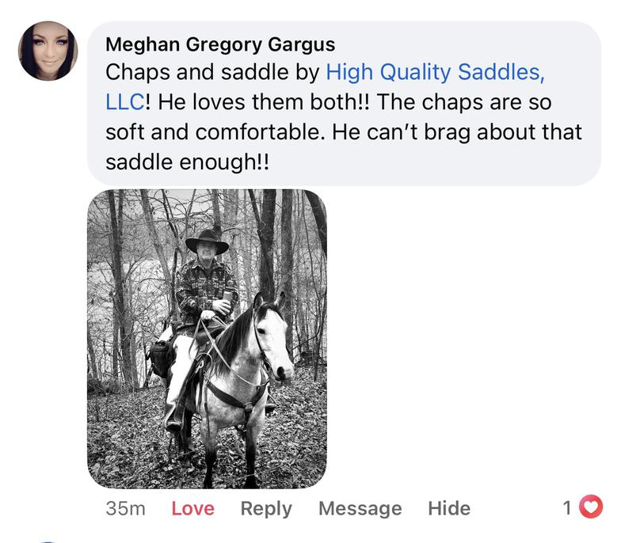The image size is (621, 543).
Task: Click the trees in the photo's top-left
Action: 119,230
